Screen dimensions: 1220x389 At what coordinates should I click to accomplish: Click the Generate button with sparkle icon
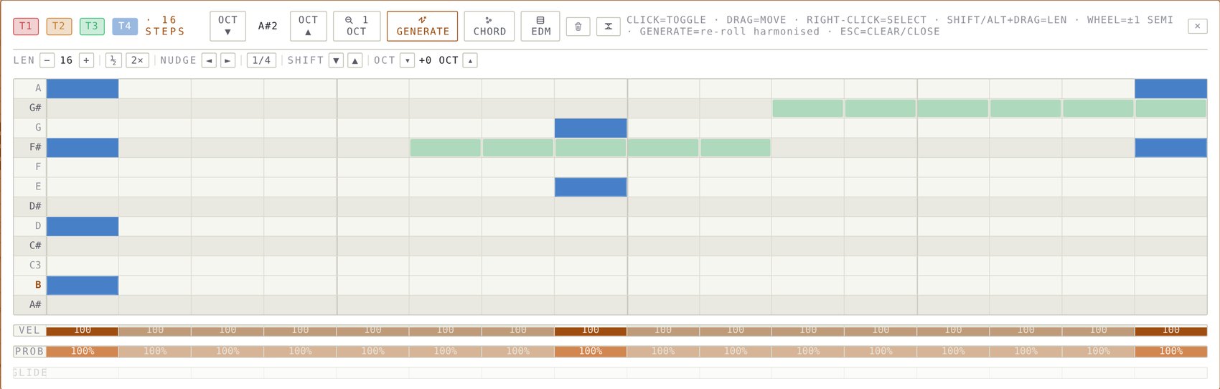[422, 26]
